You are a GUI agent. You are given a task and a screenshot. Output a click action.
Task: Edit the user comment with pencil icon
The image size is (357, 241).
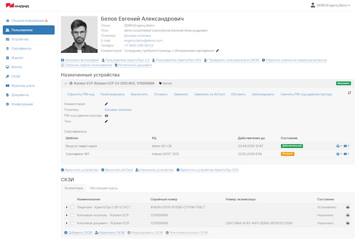click(217, 51)
